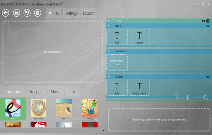Adjust the template thumbnail size slider
Screen dimensions: 212x135
[77, 120]
